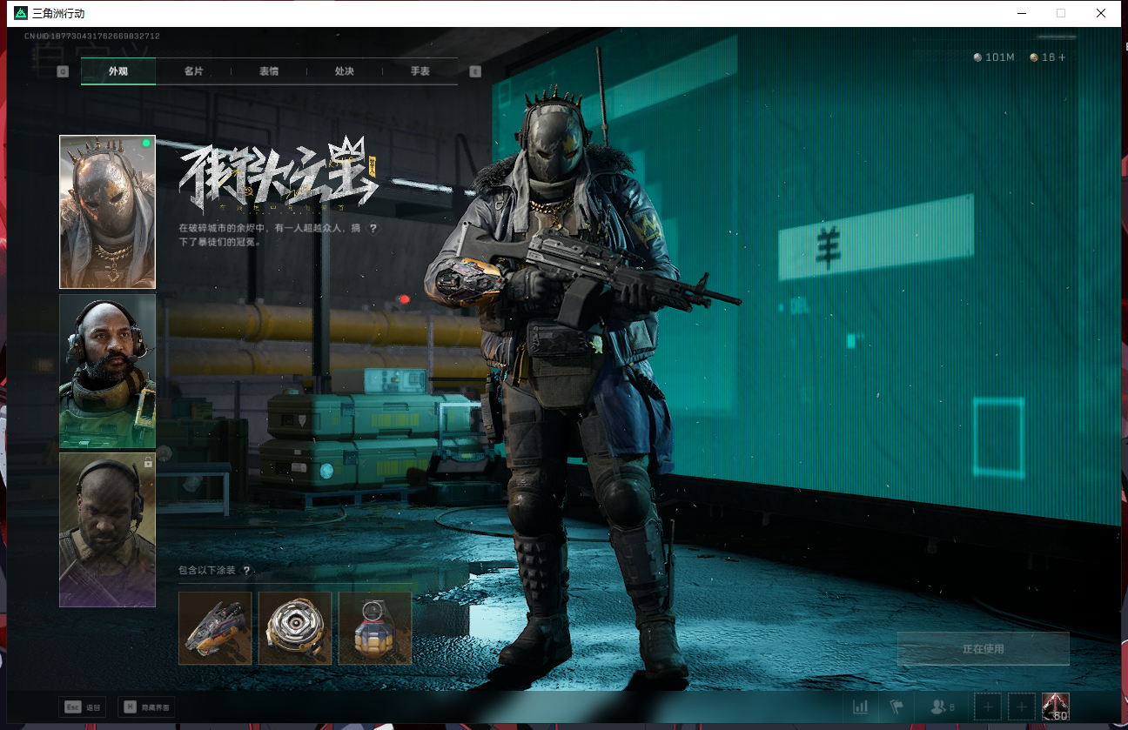Viewport: 1128px width, 730px height.
Task: Minimize the 三角洲行动 window
Action: [1021, 13]
